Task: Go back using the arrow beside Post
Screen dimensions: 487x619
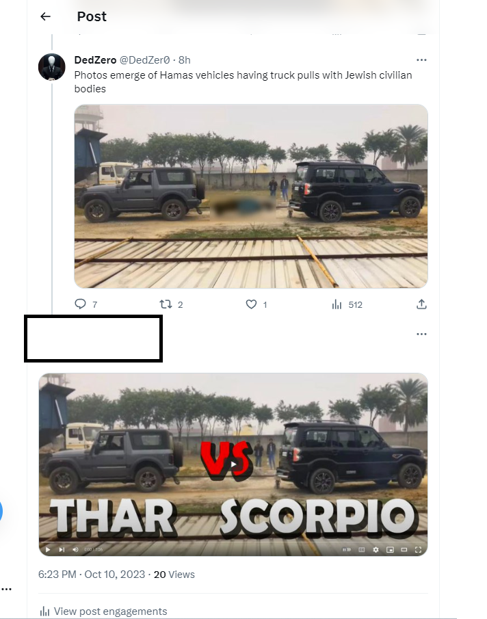Action: pyautogui.click(x=45, y=16)
